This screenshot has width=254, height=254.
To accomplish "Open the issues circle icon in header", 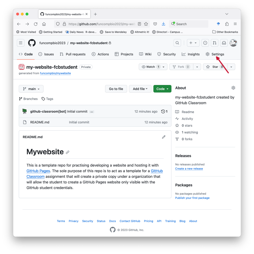I will (x=205, y=43).
